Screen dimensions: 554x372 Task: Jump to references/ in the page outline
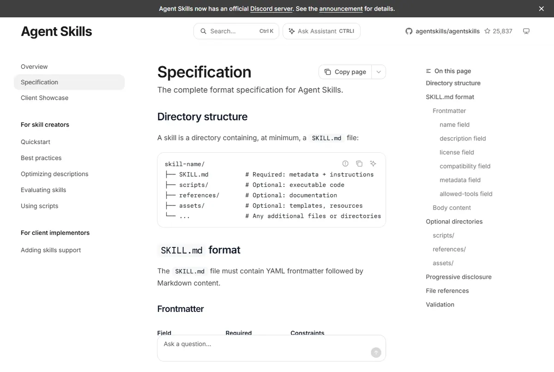(x=449, y=249)
